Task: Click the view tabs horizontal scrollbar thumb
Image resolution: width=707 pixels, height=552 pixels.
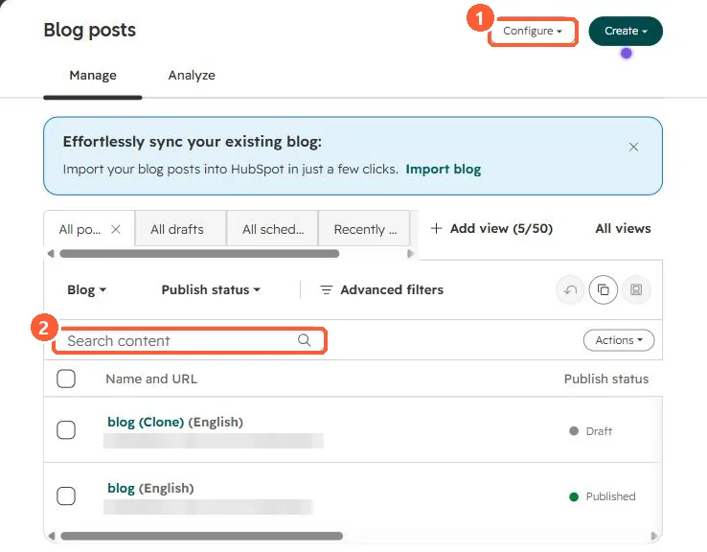Action: [199, 253]
